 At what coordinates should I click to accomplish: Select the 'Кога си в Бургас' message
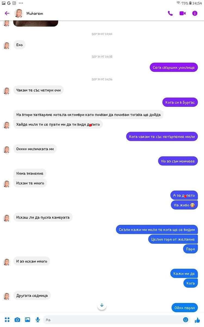[x=180, y=102]
